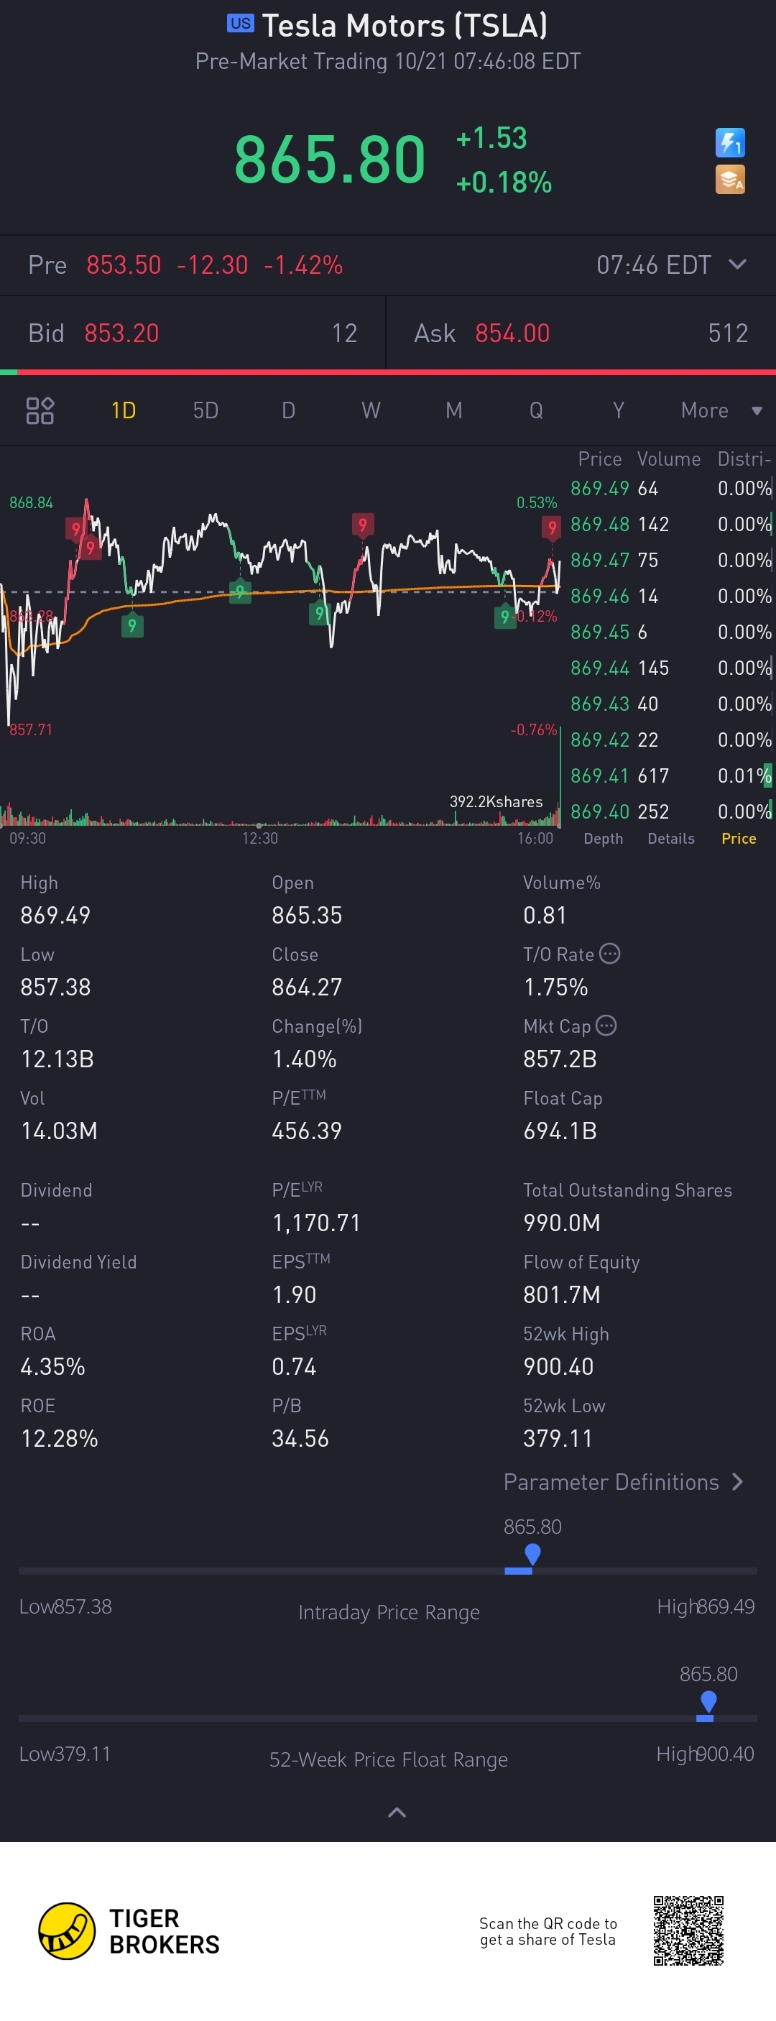Tap the orange stacked-layers icon
Screen dimensions: 776x2021
730,180
